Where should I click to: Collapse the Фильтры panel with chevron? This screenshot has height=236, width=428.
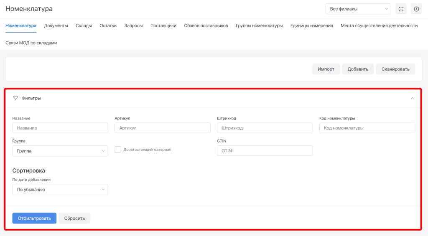coord(412,98)
